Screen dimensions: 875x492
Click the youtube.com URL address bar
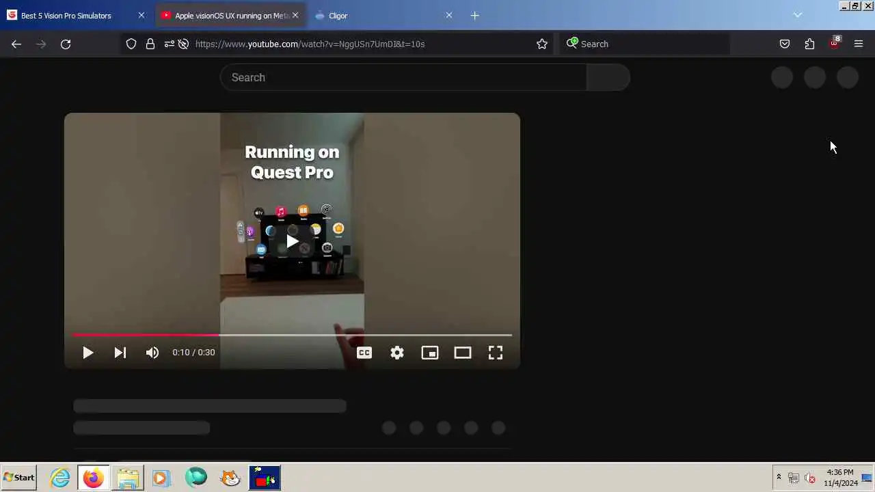pos(310,44)
